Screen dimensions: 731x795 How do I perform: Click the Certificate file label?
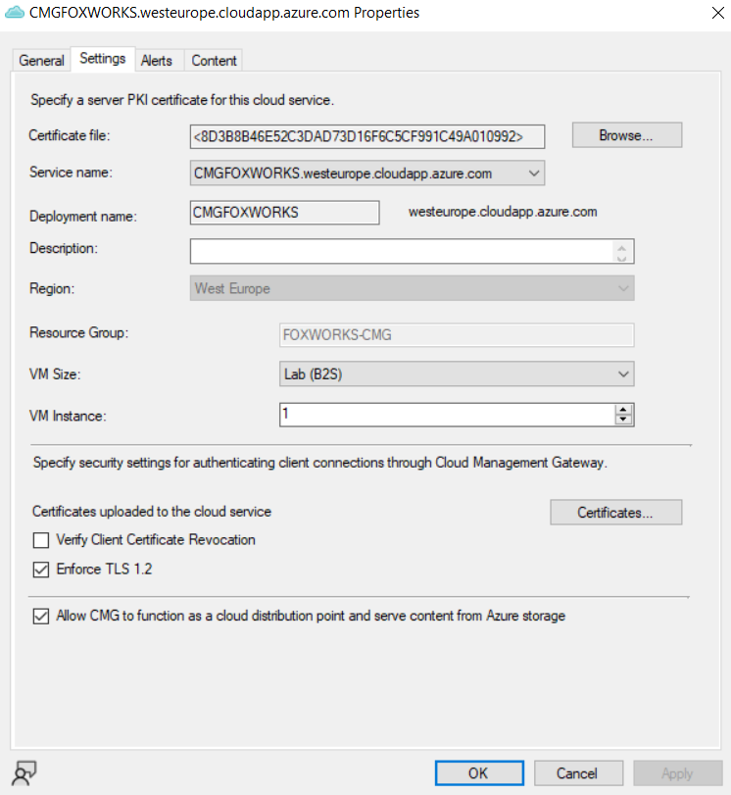[x=70, y=135]
